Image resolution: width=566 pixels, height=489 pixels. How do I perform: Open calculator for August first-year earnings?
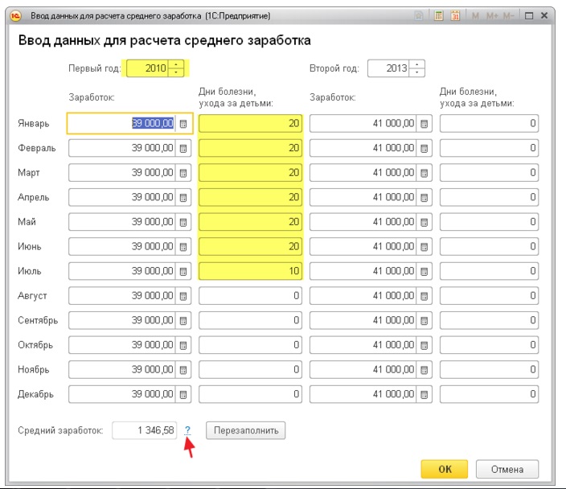click(183, 296)
